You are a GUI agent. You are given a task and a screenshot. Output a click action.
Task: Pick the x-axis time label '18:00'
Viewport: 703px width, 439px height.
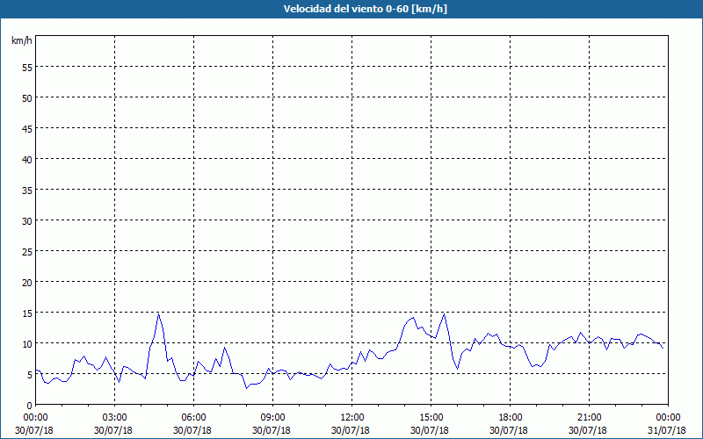click(x=510, y=418)
